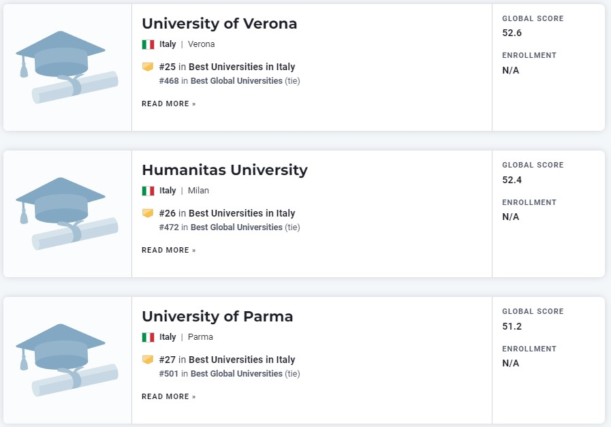This screenshot has width=611, height=427.
Task: Click the ranking badge icon beside #27
Action: (x=148, y=360)
